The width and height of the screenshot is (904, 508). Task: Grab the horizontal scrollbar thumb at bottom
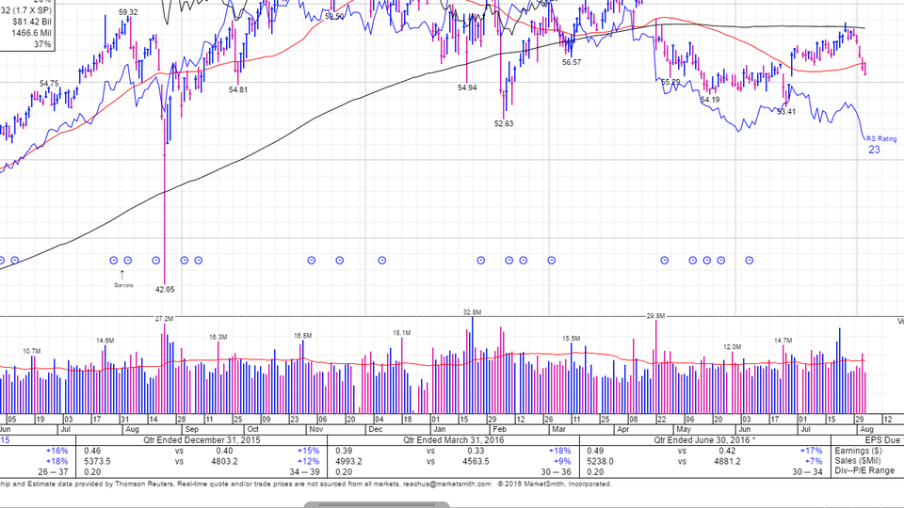click(376, 505)
